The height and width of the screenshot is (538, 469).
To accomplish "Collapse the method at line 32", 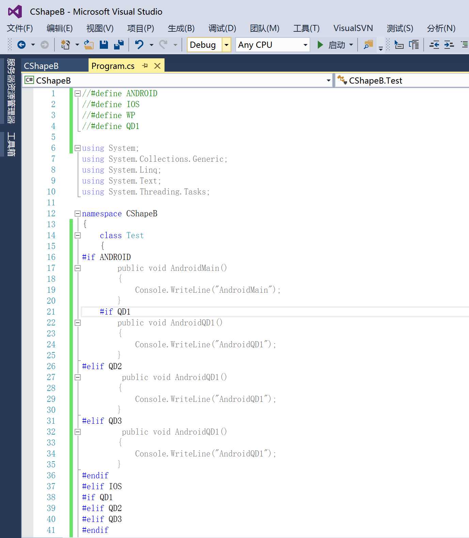I will tap(78, 432).
